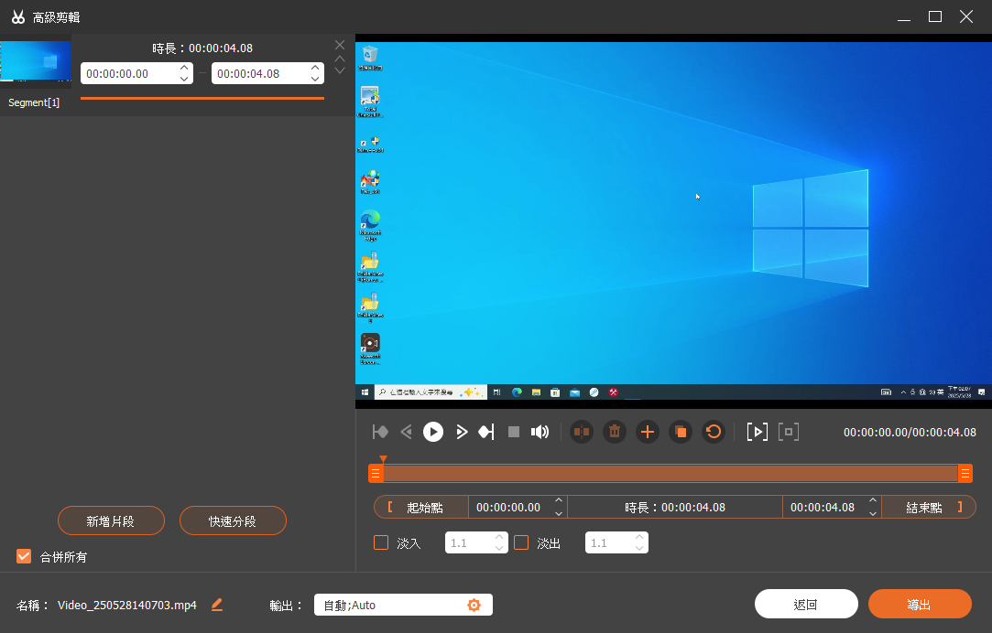Click 返回 to go back
Viewport: 992px width, 633px height.
tap(806, 605)
